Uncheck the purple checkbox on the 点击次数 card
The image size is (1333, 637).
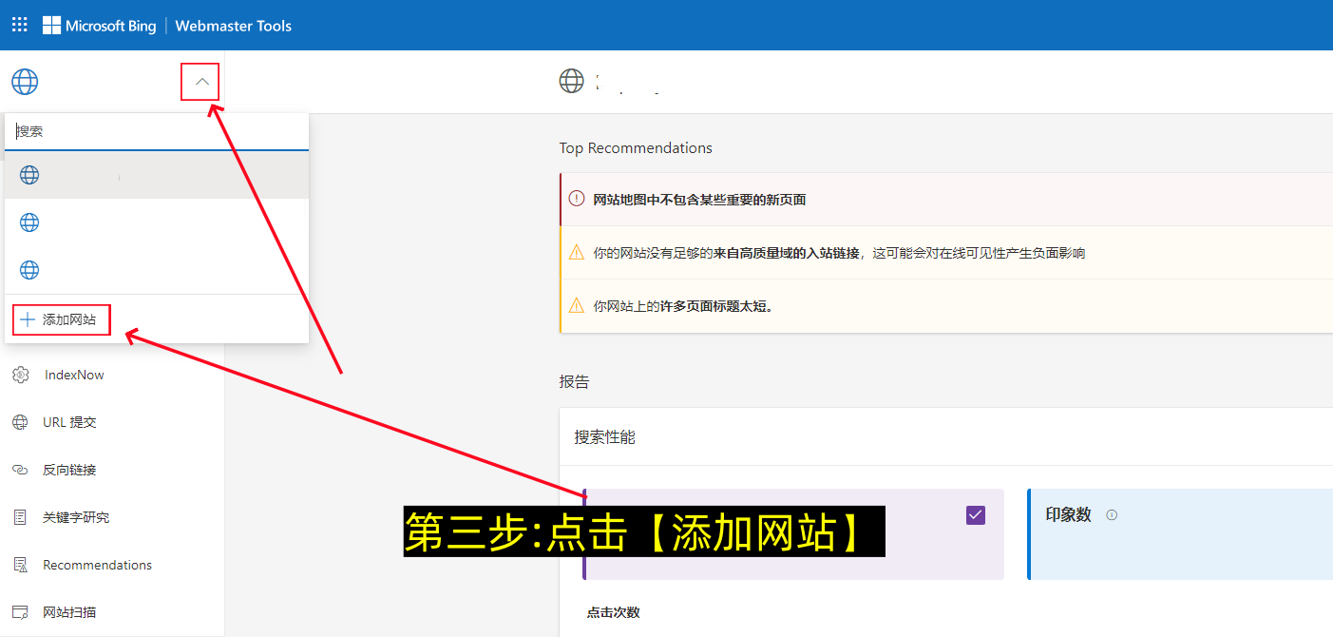[976, 514]
